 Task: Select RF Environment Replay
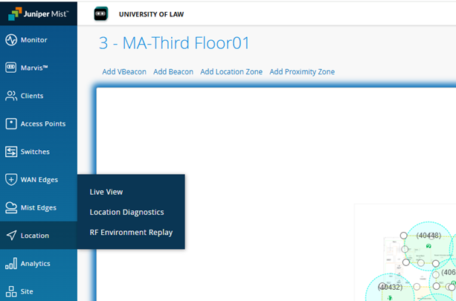click(x=131, y=233)
